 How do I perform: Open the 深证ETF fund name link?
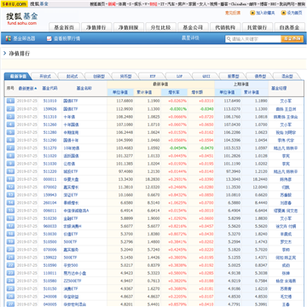tap(71, 195)
